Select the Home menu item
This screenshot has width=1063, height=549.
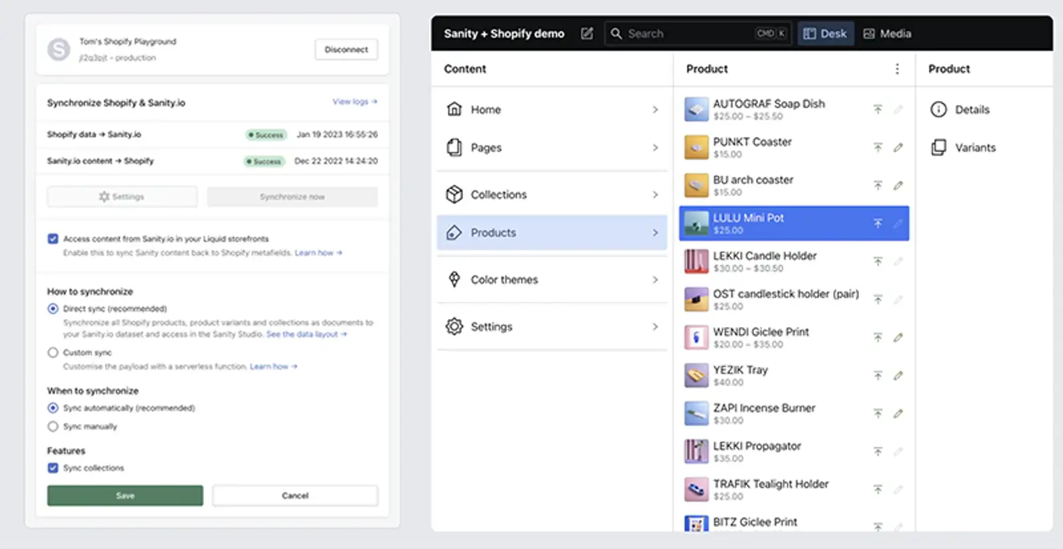(x=551, y=110)
